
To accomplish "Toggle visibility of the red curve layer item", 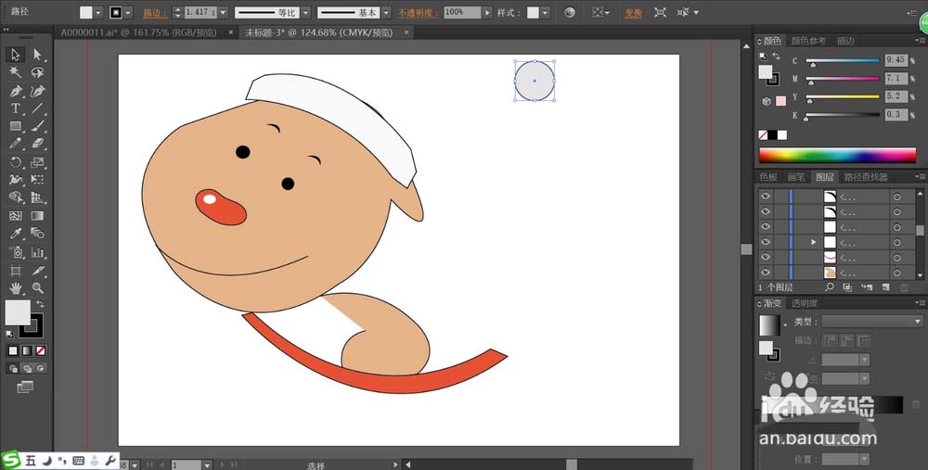I will [x=766, y=257].
